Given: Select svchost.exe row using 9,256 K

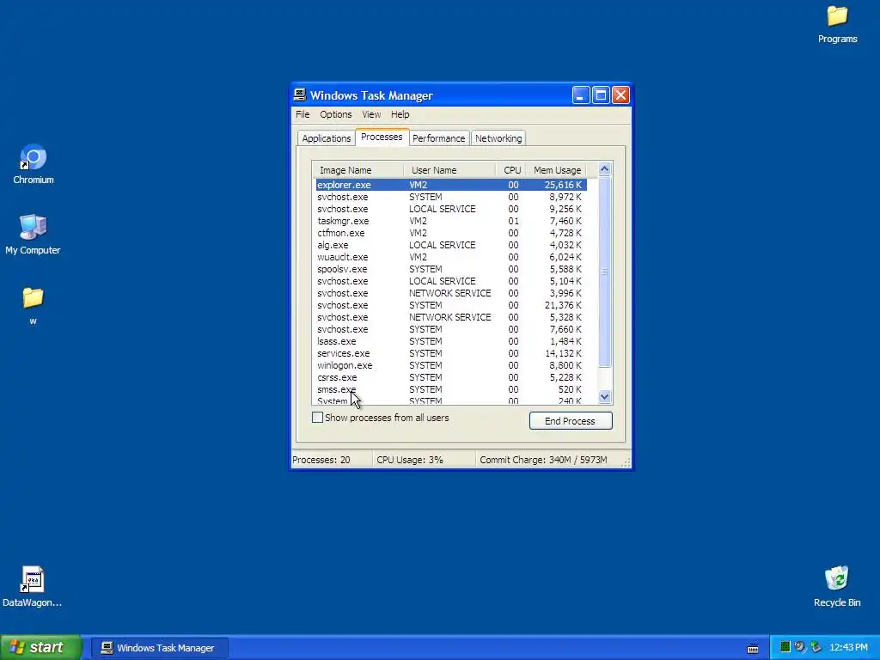Looking at the screenshot, I should (x=450, y=209).
